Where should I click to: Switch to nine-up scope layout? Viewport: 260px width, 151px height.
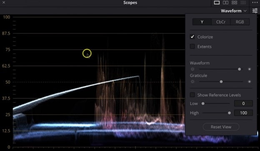pos(243,2)
